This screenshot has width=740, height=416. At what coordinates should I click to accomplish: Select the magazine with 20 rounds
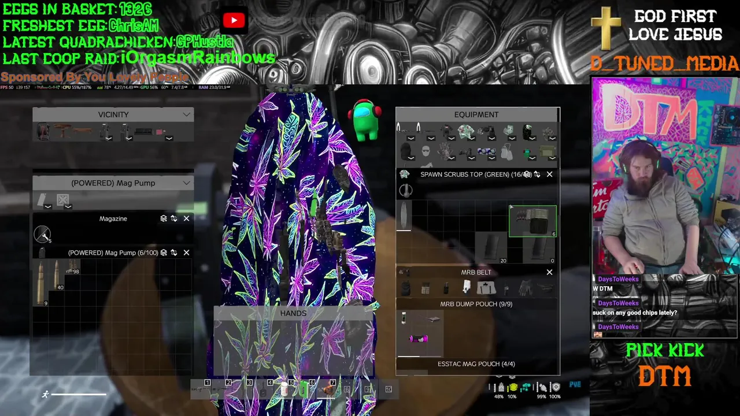491,247
